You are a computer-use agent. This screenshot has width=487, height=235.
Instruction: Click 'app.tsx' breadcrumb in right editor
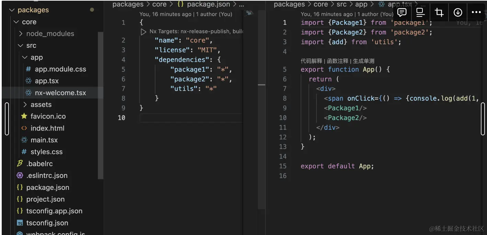(400, 4)
